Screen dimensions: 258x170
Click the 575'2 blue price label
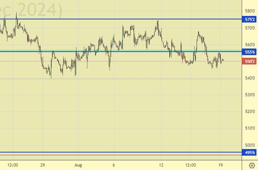click(249, 19)
